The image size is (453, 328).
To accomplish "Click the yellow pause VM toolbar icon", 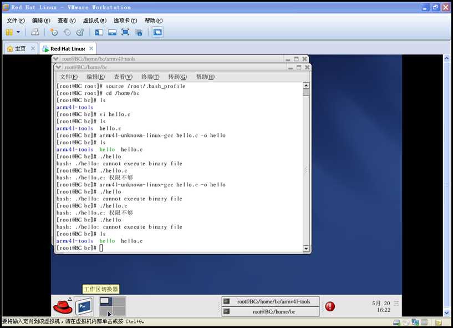I will point(9,32).
